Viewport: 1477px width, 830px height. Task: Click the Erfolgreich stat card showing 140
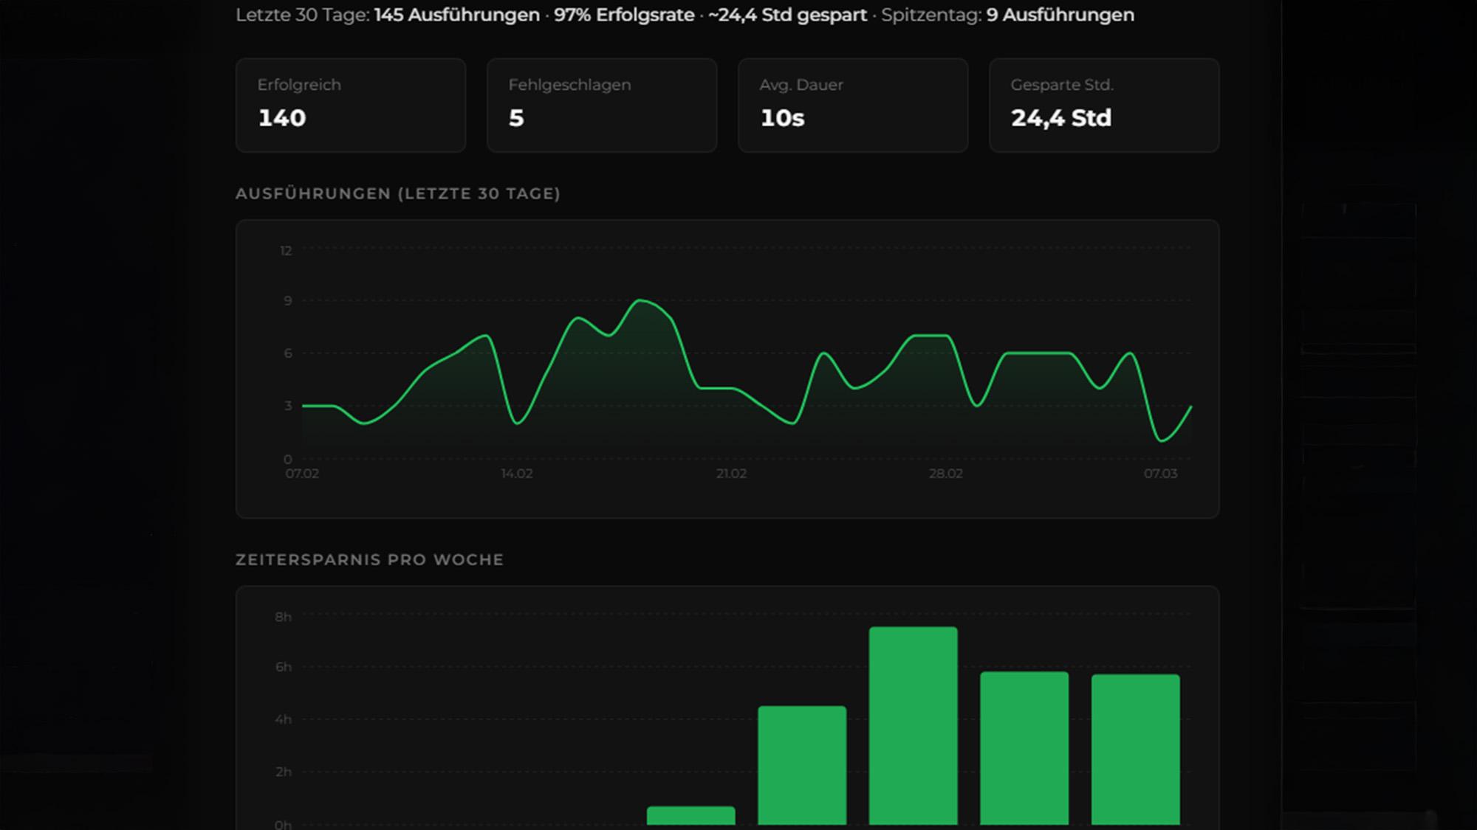[350, 106]
